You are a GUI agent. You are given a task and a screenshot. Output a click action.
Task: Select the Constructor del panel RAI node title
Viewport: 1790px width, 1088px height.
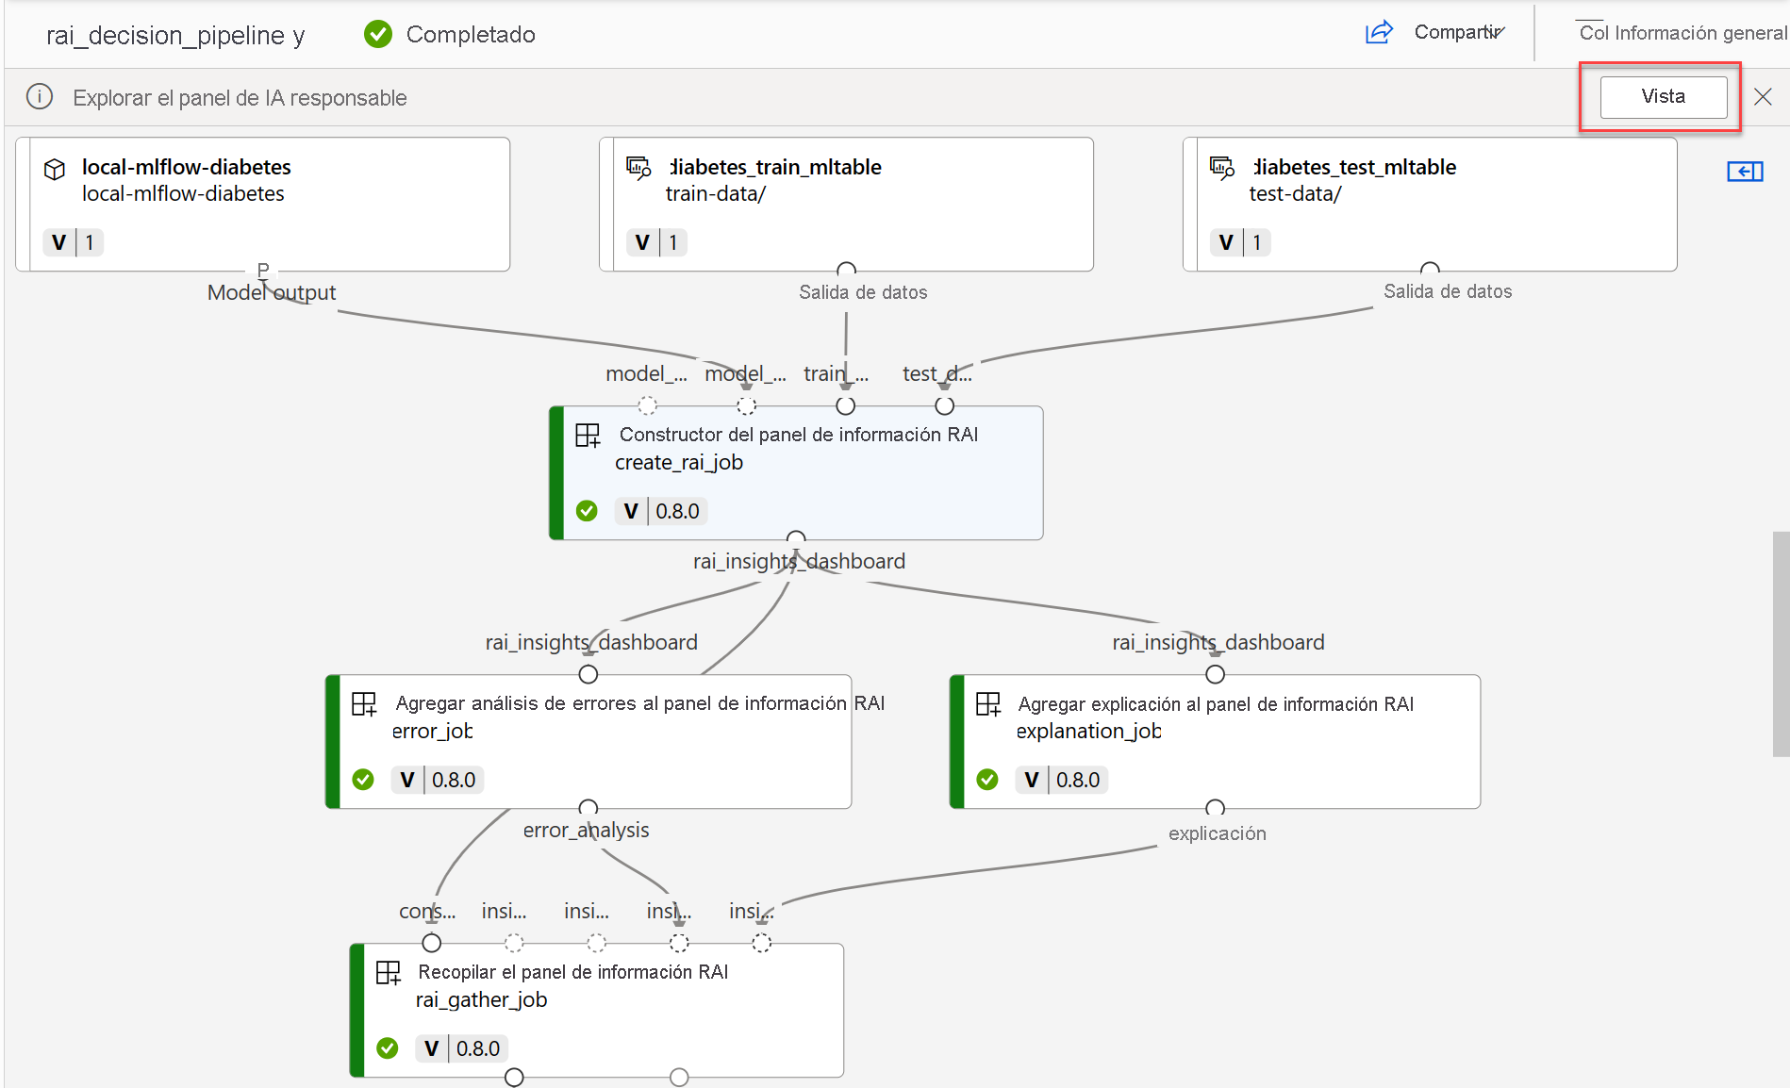point(799,435)
